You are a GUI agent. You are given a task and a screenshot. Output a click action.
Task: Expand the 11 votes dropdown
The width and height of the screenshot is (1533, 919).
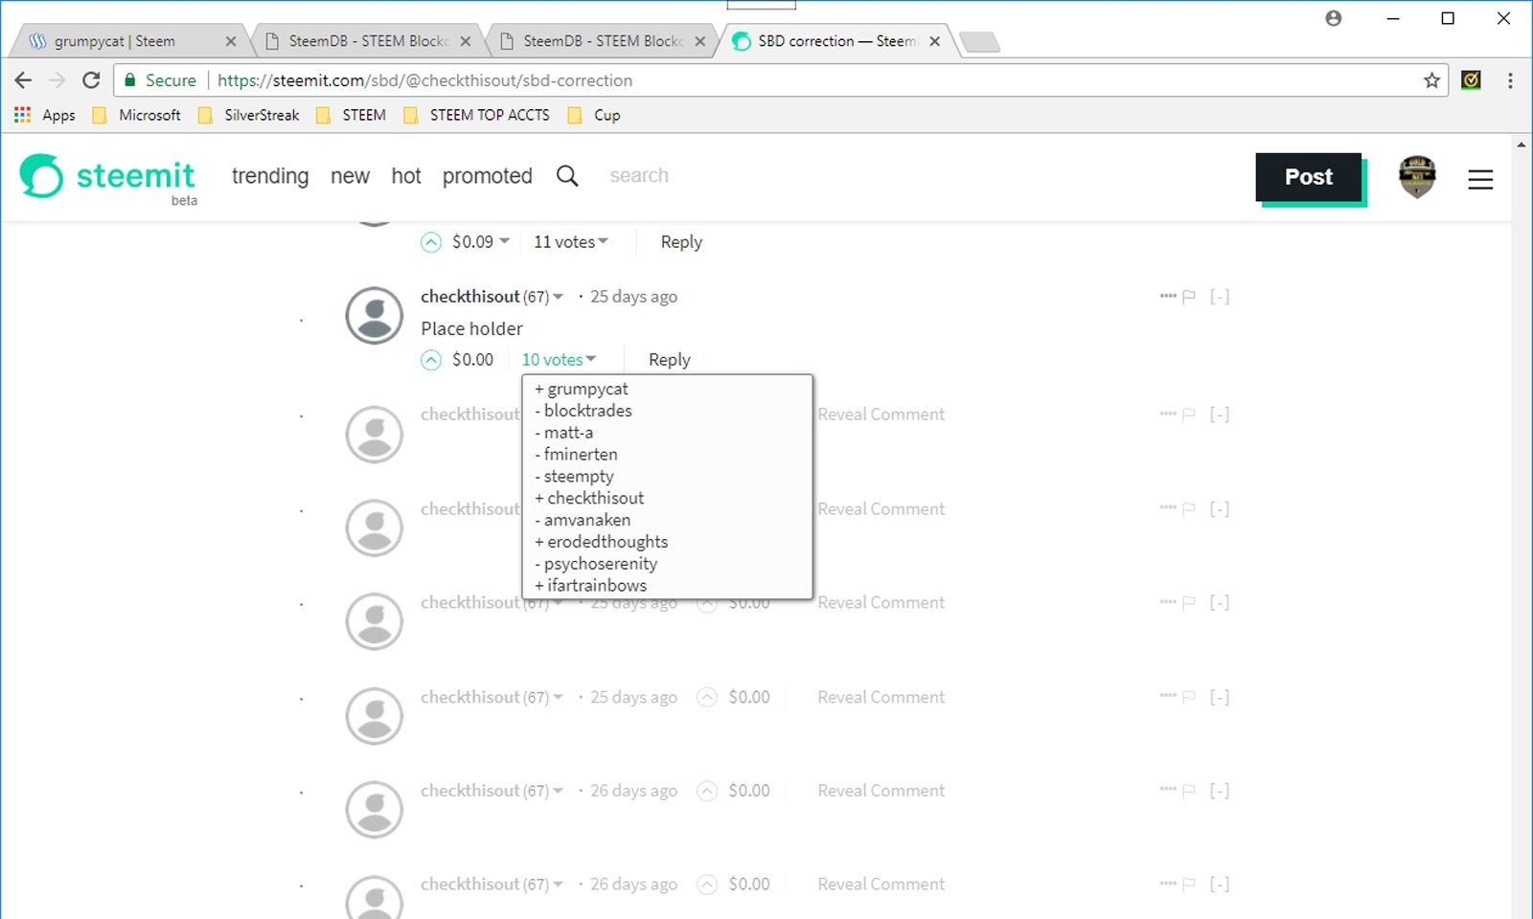tap(571, 242)
